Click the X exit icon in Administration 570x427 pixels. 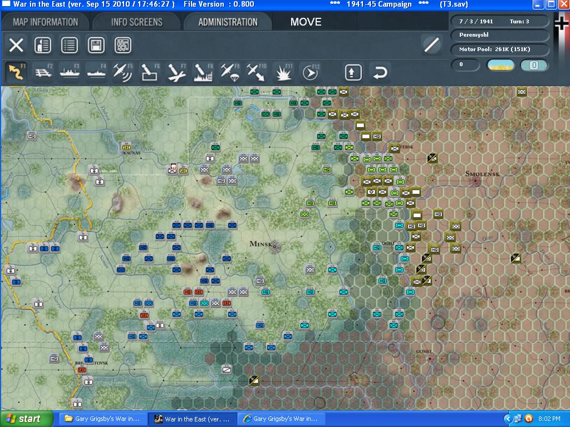tap(16, 46)
